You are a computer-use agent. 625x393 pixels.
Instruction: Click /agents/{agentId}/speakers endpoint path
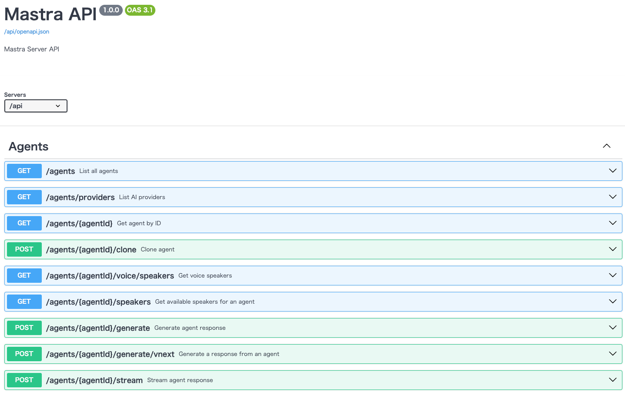click(98, 302)
